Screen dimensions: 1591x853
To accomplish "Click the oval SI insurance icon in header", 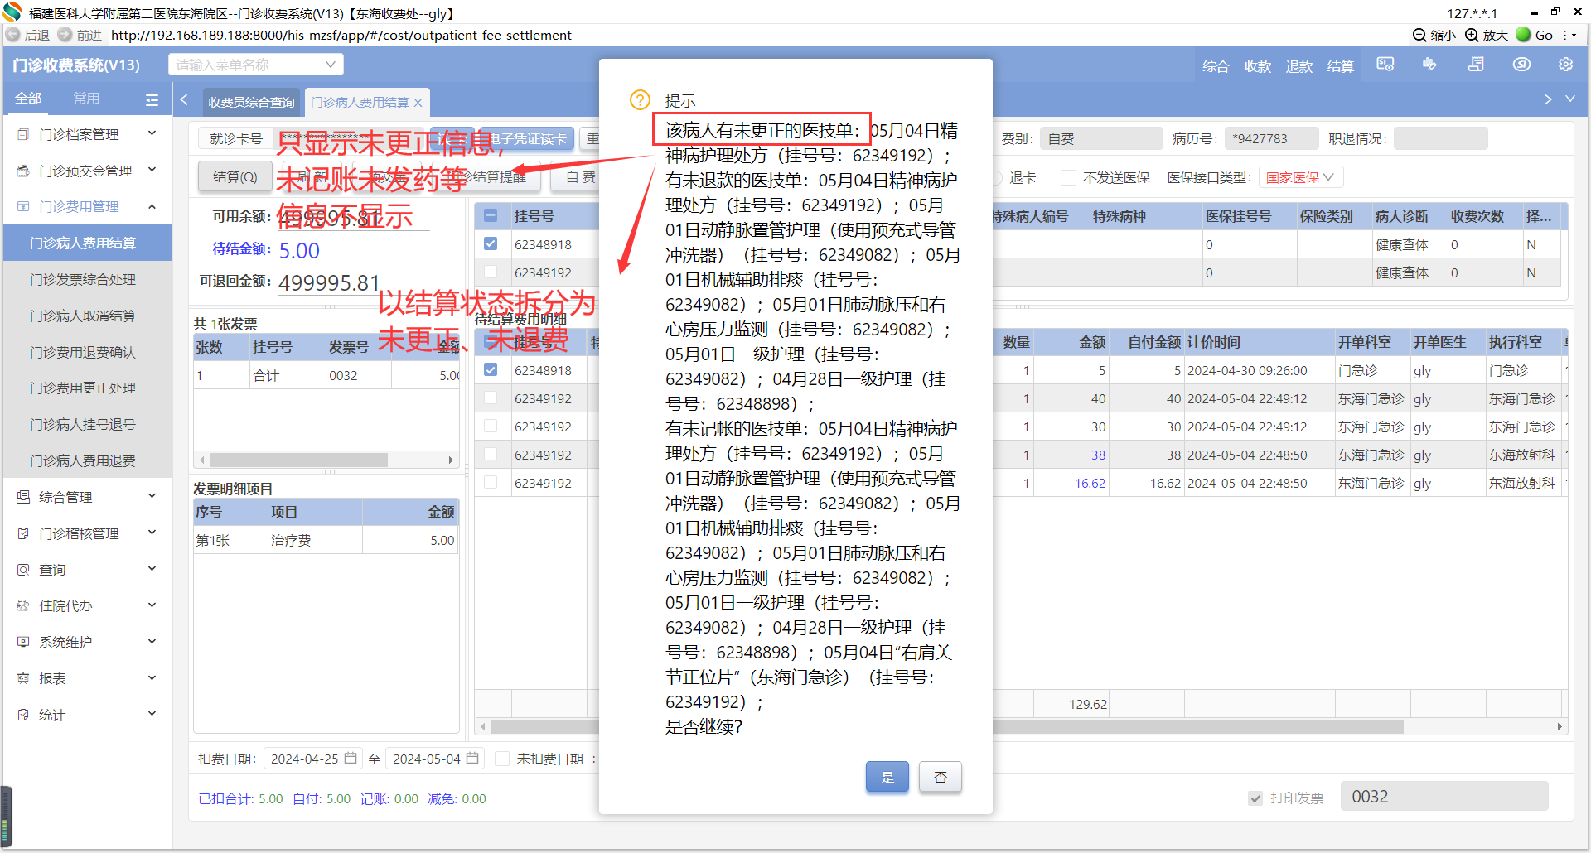I will (x=1521, y=65).
